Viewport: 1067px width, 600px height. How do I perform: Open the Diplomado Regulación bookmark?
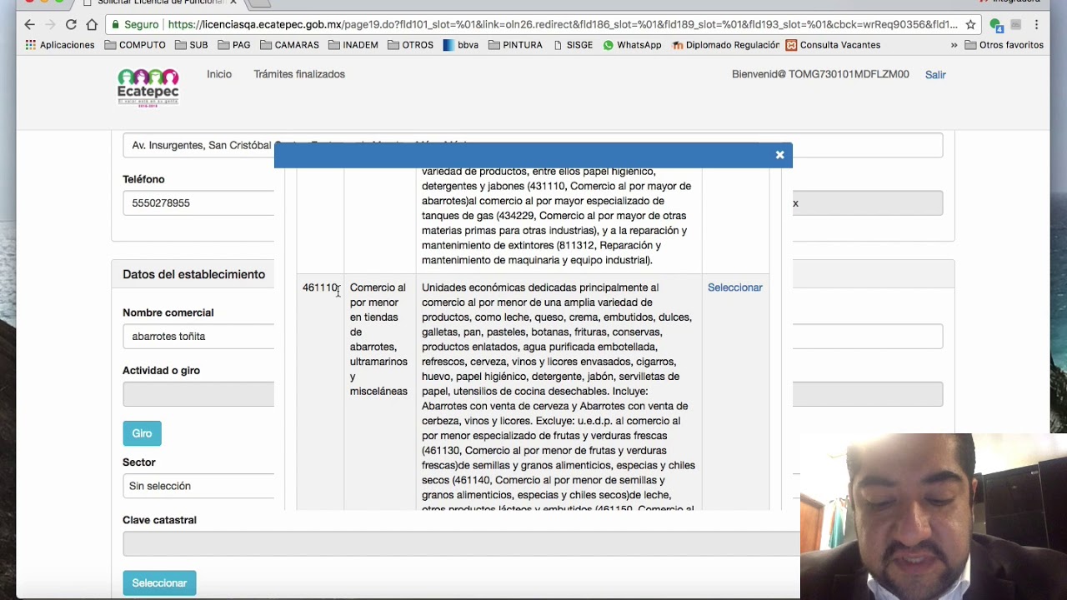(x=725, y=45)
